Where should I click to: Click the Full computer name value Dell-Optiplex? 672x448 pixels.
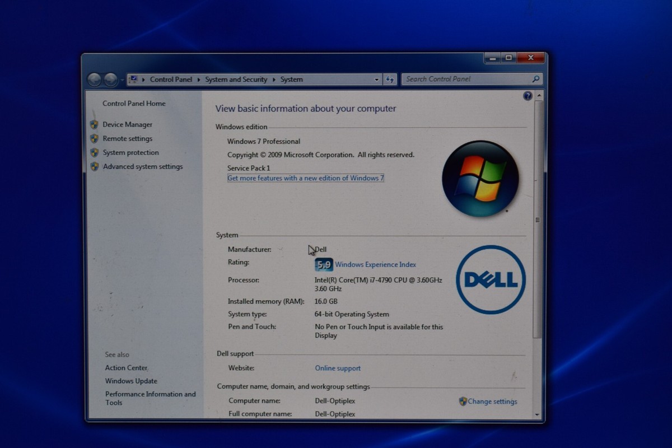pos(335,414)
